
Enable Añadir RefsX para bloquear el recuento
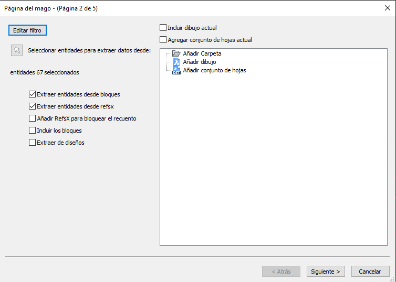point(32,118)
